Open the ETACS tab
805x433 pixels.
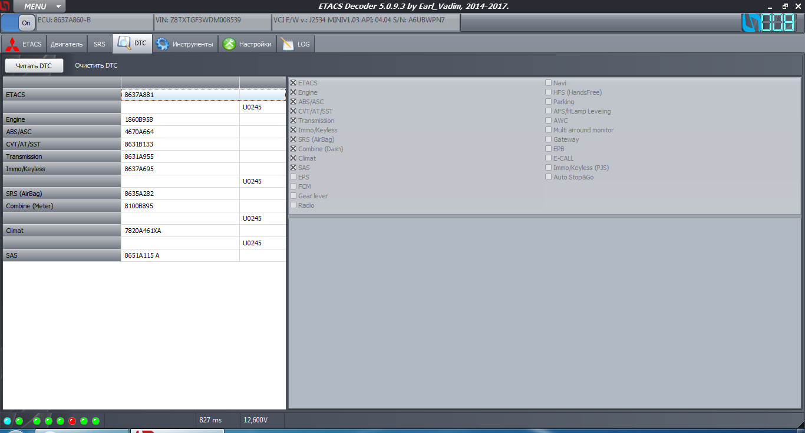(x=24, y=44)
